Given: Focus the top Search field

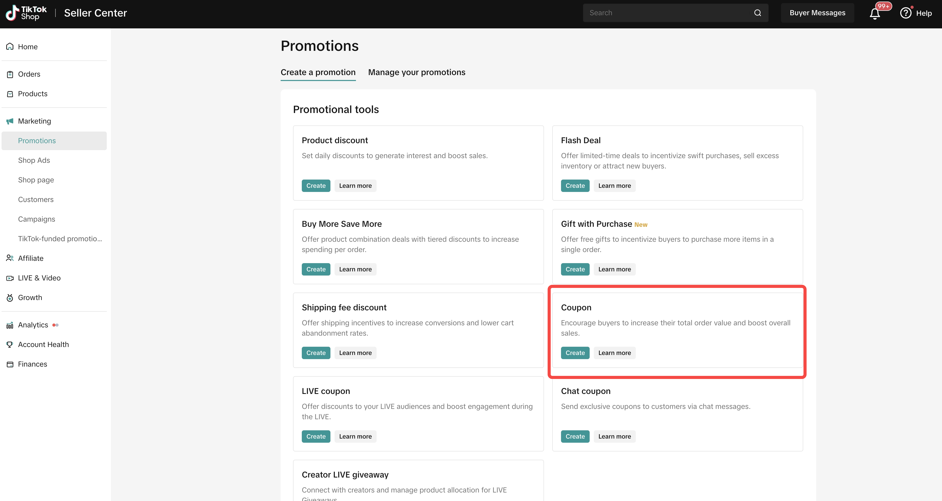Looking at the screenshot, I should tap(665, 13).
